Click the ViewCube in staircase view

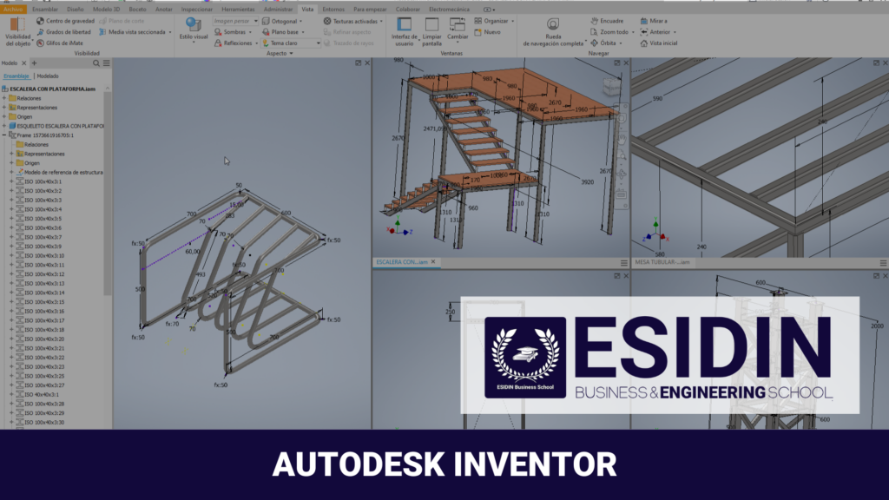pyautogui.click(x=611, y=87)
